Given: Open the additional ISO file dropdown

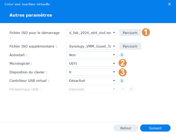Looking at the screenshot, I should click(92, 46).
